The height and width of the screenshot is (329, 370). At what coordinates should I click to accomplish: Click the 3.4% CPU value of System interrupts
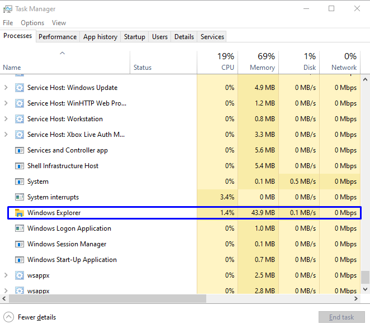coord(227,197)
